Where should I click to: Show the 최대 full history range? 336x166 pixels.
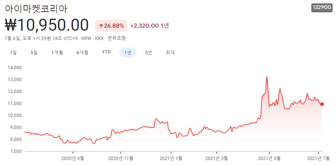coord(170,52)
